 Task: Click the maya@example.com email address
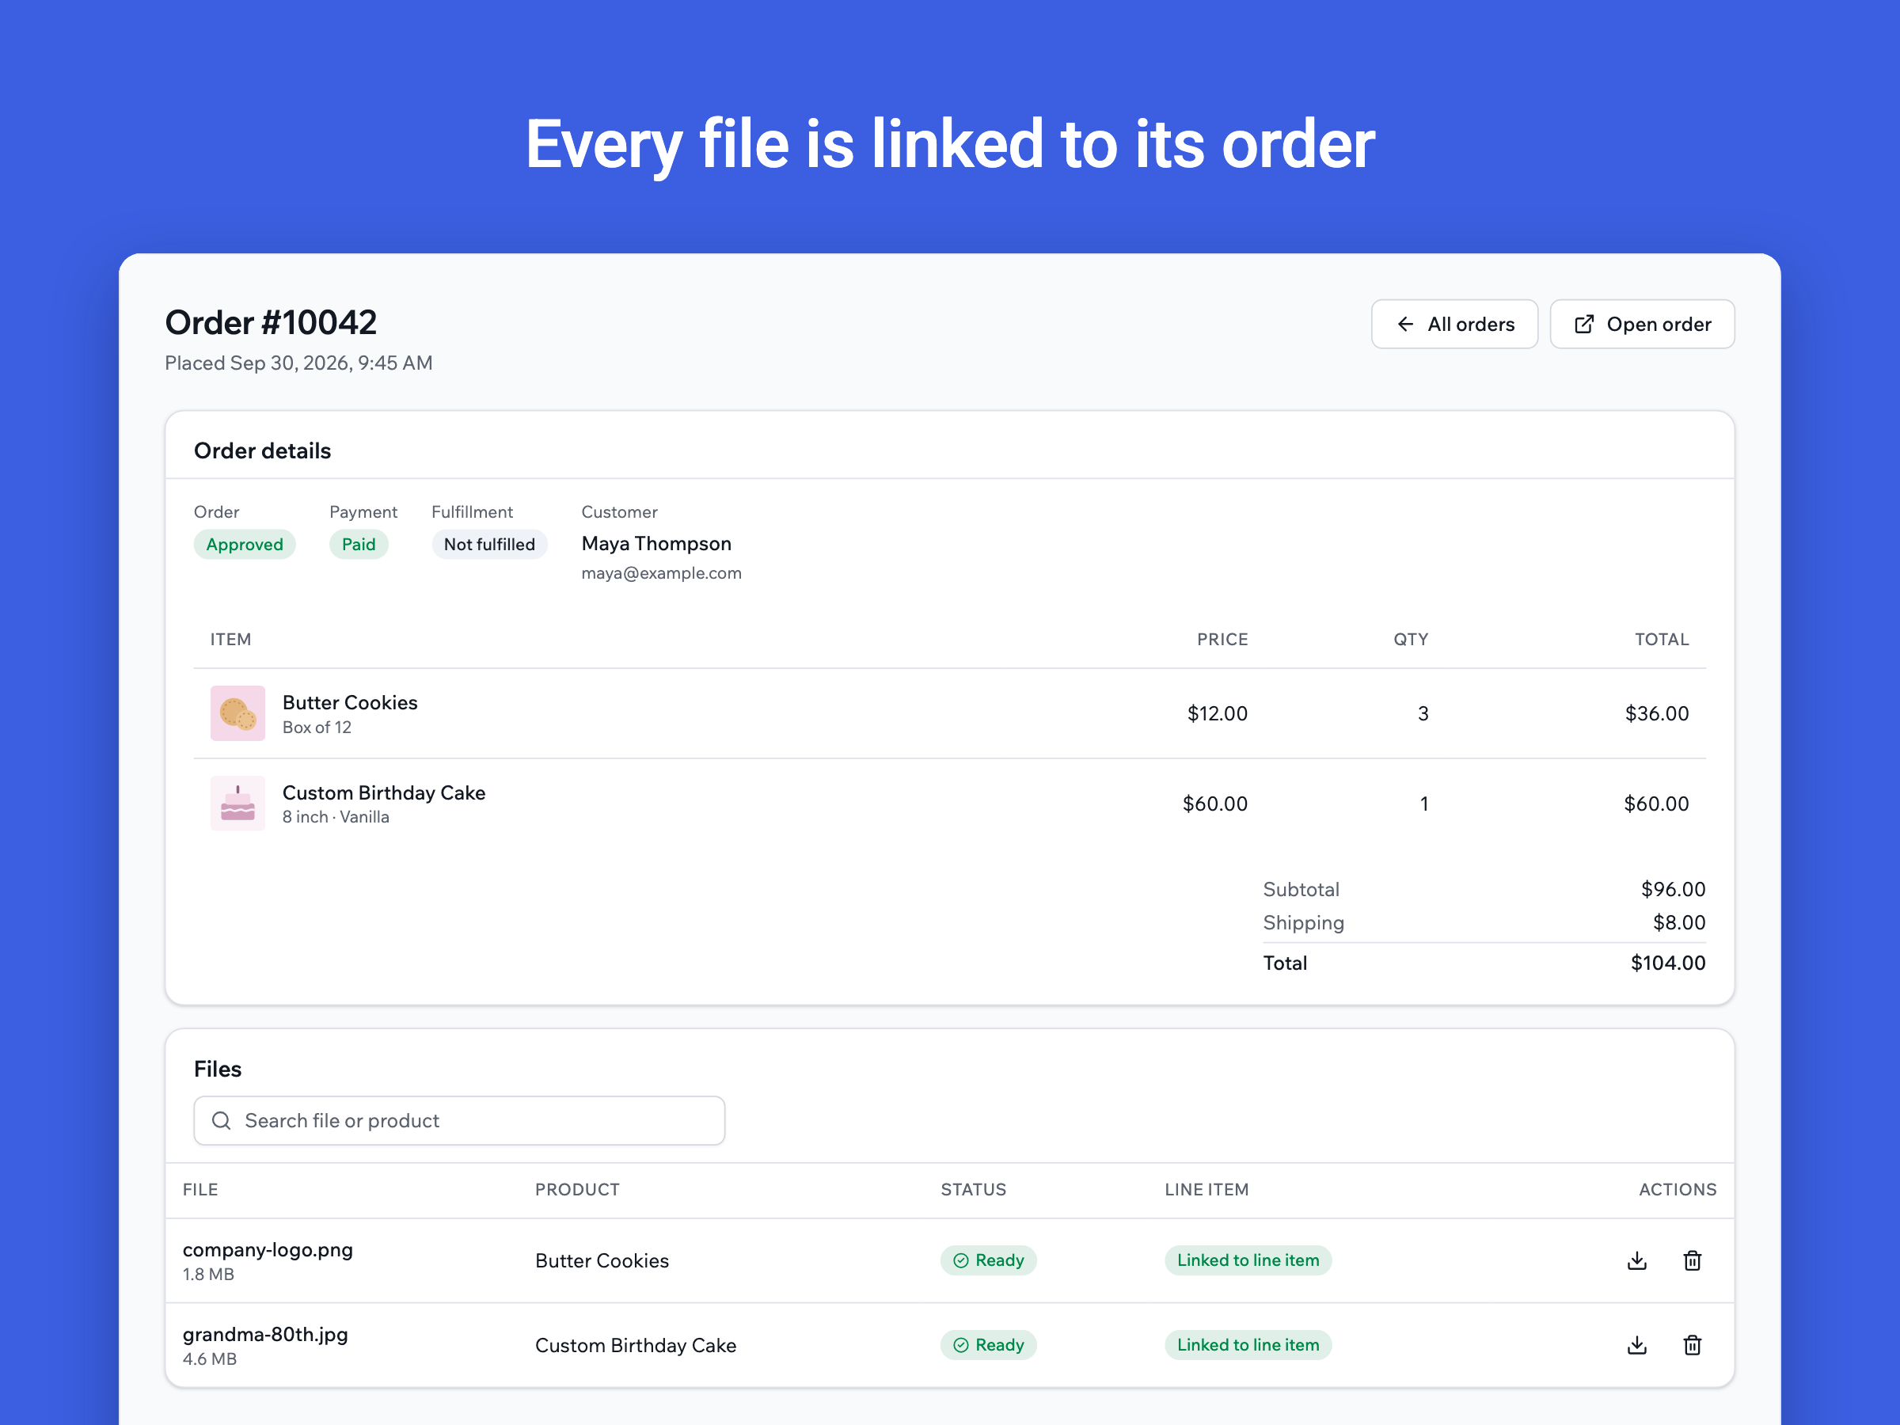pyautogui.click(x=661, y=573)
